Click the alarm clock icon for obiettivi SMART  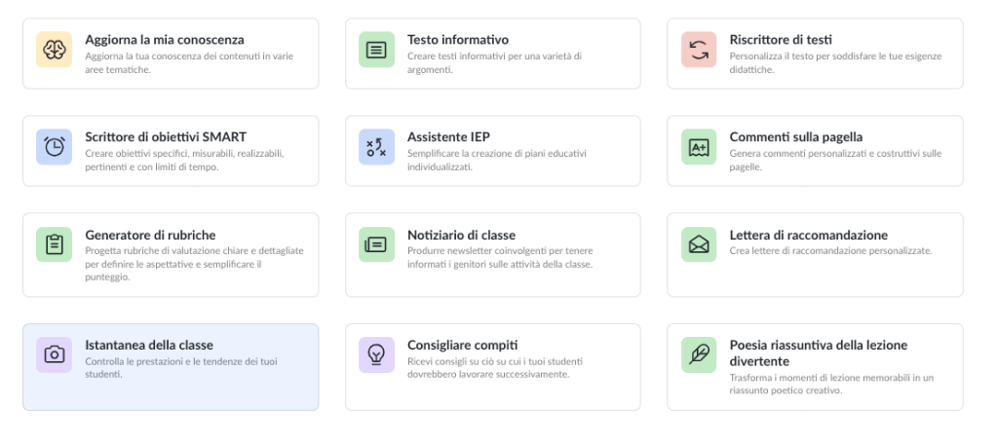pyautogui.click(x=55, y=147)
